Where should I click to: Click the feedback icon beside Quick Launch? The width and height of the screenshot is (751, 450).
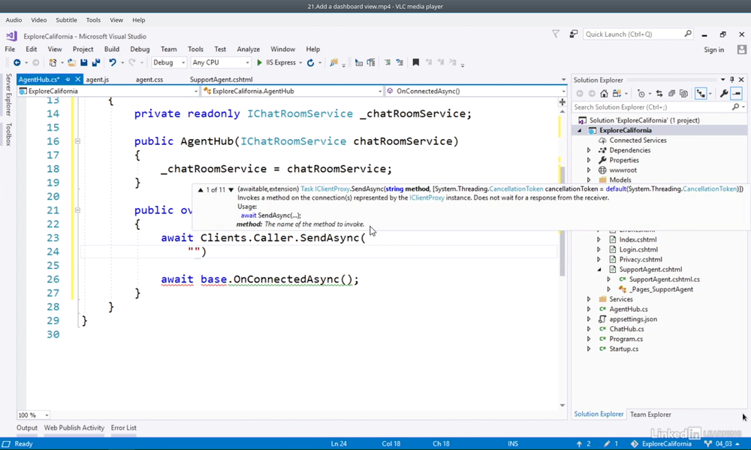[573, 34]
